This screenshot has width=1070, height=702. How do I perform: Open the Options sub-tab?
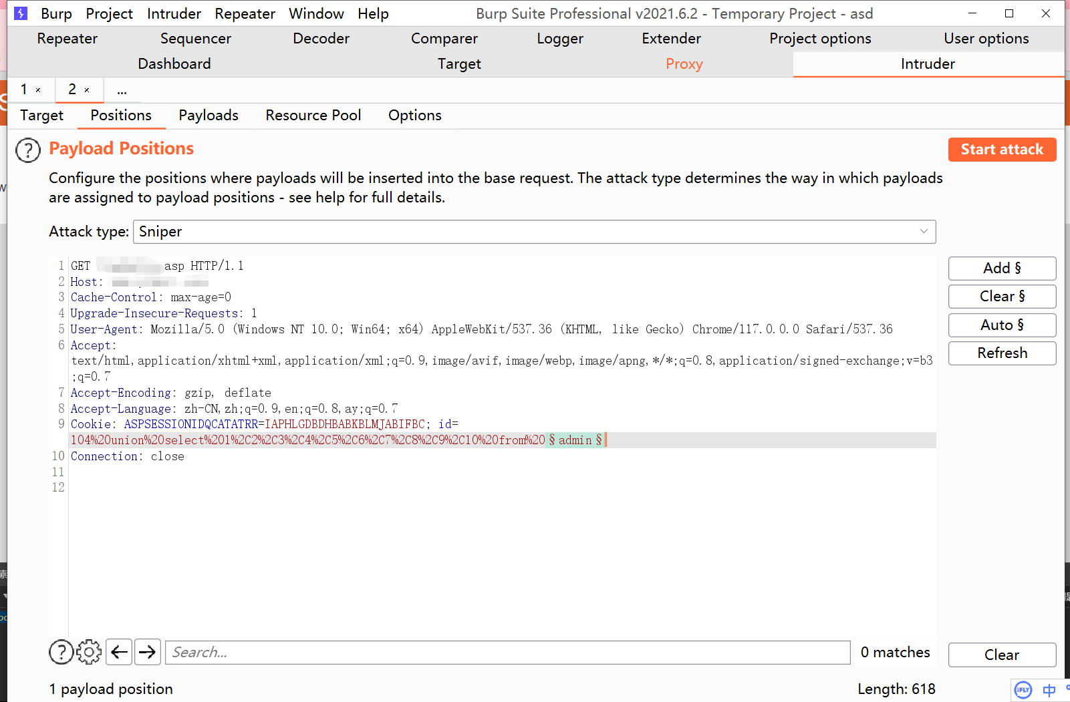point(415,116)
